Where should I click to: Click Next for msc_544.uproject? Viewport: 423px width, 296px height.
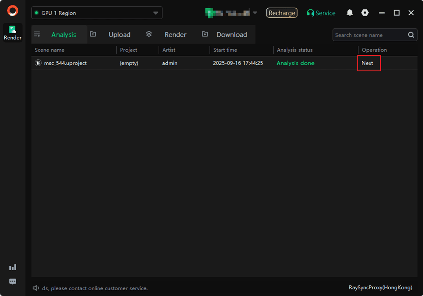367,63
